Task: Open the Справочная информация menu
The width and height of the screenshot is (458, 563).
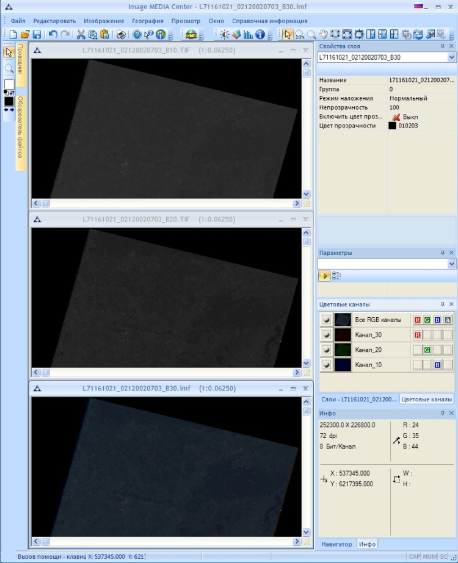Action: [x=270, y=21]
